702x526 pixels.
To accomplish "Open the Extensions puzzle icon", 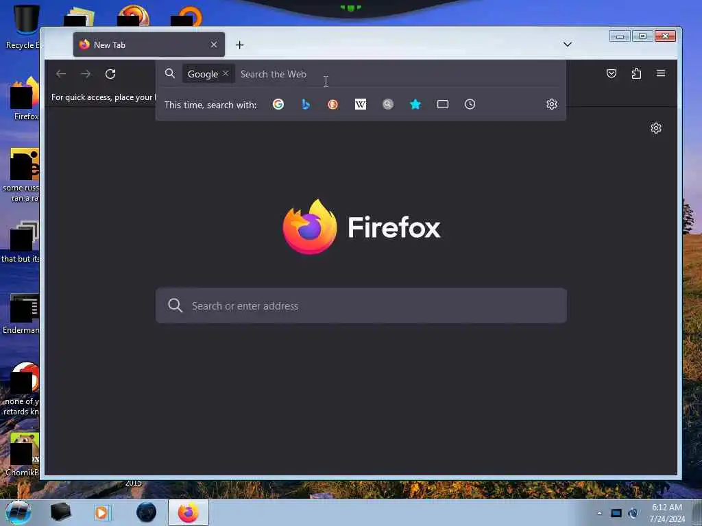I will coord(636,73).
